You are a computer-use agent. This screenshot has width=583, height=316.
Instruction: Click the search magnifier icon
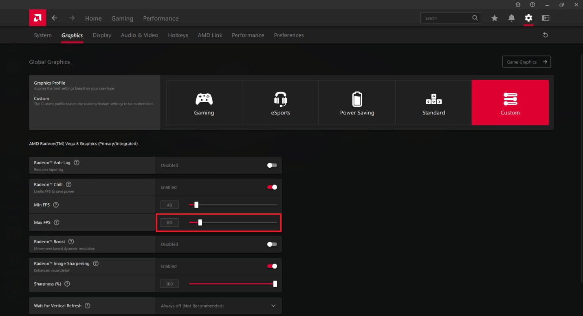(475, 18)
